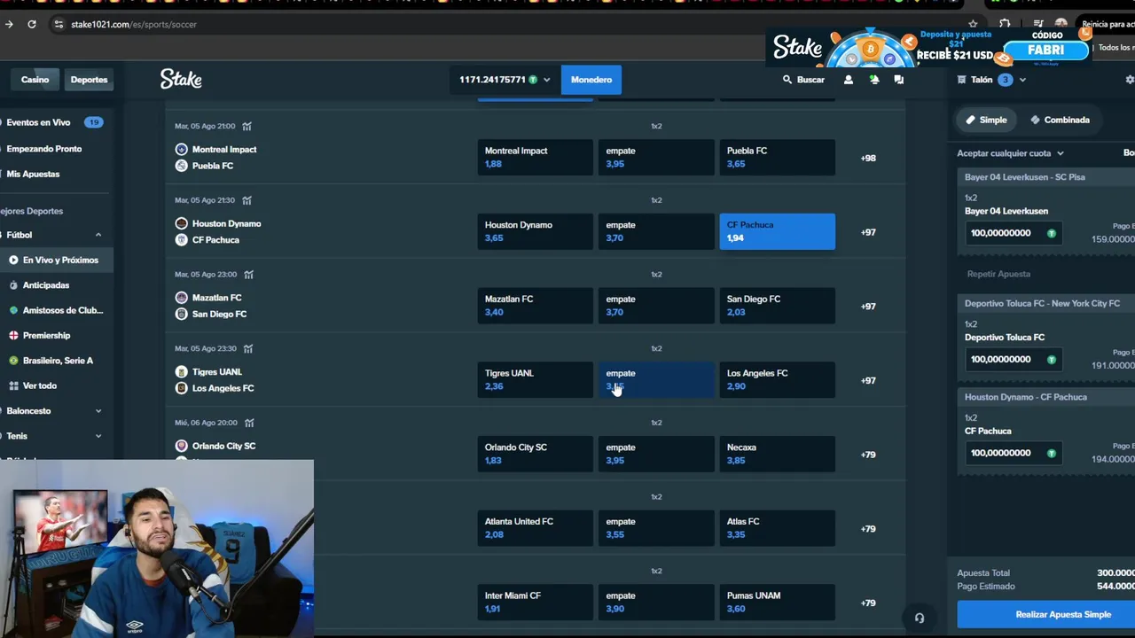
Task: Click the Repetir Apuesta link
Action: point(998,274)
